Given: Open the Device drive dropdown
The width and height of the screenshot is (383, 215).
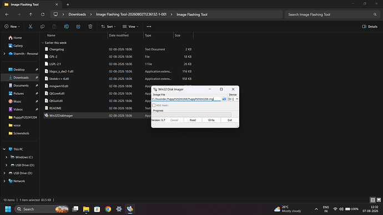Looking at the screenshot, I should 233,99.
